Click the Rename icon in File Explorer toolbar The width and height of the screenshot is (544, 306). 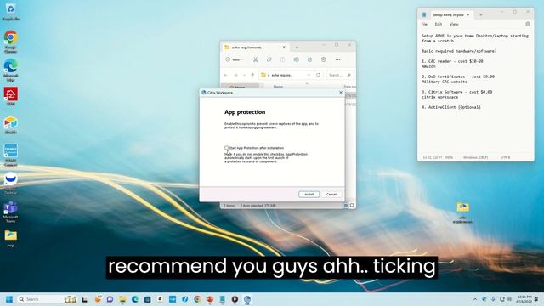[297, 59]
